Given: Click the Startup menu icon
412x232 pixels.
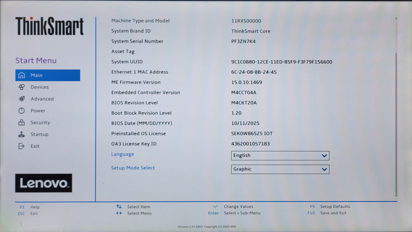Looking at the screenshot, I should pyautogui.click(x=22, y=134).
